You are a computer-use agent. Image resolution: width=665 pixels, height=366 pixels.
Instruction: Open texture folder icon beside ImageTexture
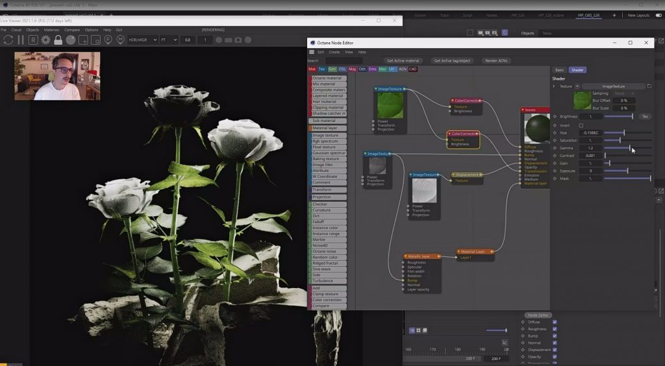point(649,86)
